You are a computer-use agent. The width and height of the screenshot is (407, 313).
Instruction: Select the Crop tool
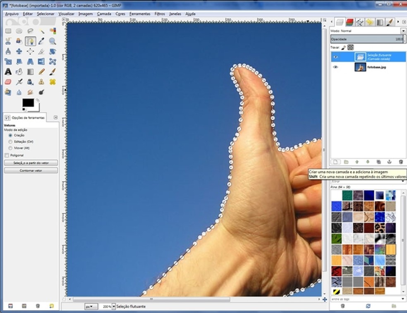[x=41, y=51]
